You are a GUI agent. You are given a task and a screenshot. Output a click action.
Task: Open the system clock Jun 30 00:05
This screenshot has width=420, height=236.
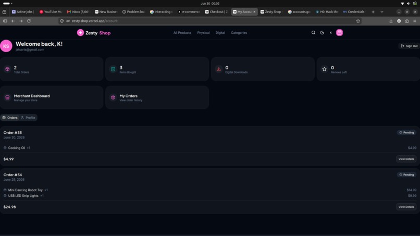pos(210,4)
